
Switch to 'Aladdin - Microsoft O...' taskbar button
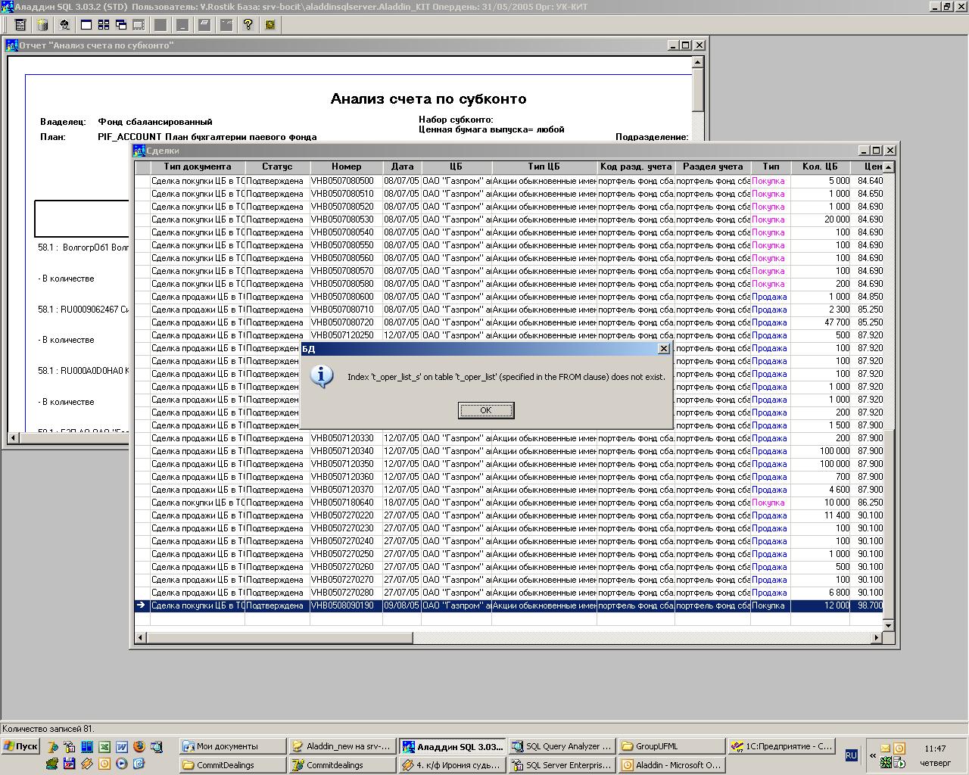pyautogui.click(x=672, y=765)
